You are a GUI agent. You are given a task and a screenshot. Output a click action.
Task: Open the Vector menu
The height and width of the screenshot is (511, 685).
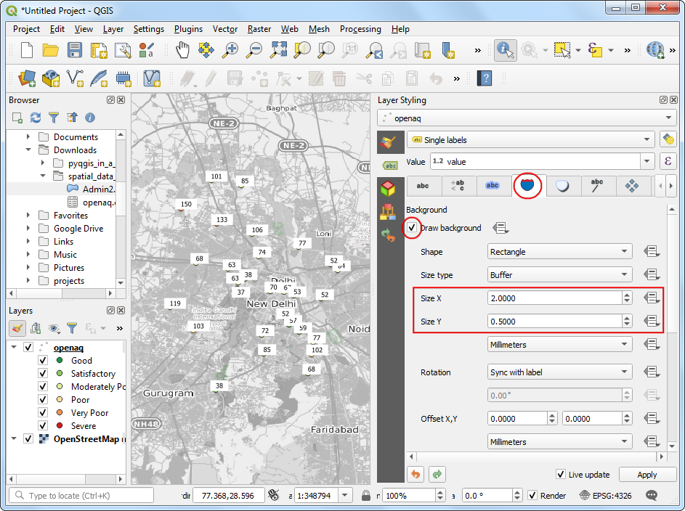click(x=225, y=29)
